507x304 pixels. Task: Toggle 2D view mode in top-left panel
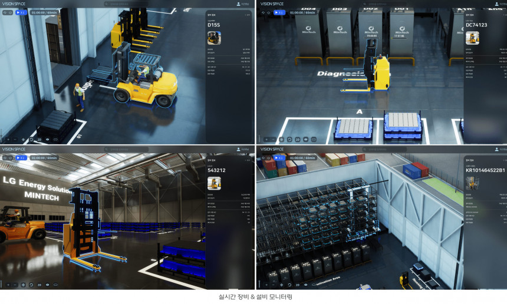(39, 140)
